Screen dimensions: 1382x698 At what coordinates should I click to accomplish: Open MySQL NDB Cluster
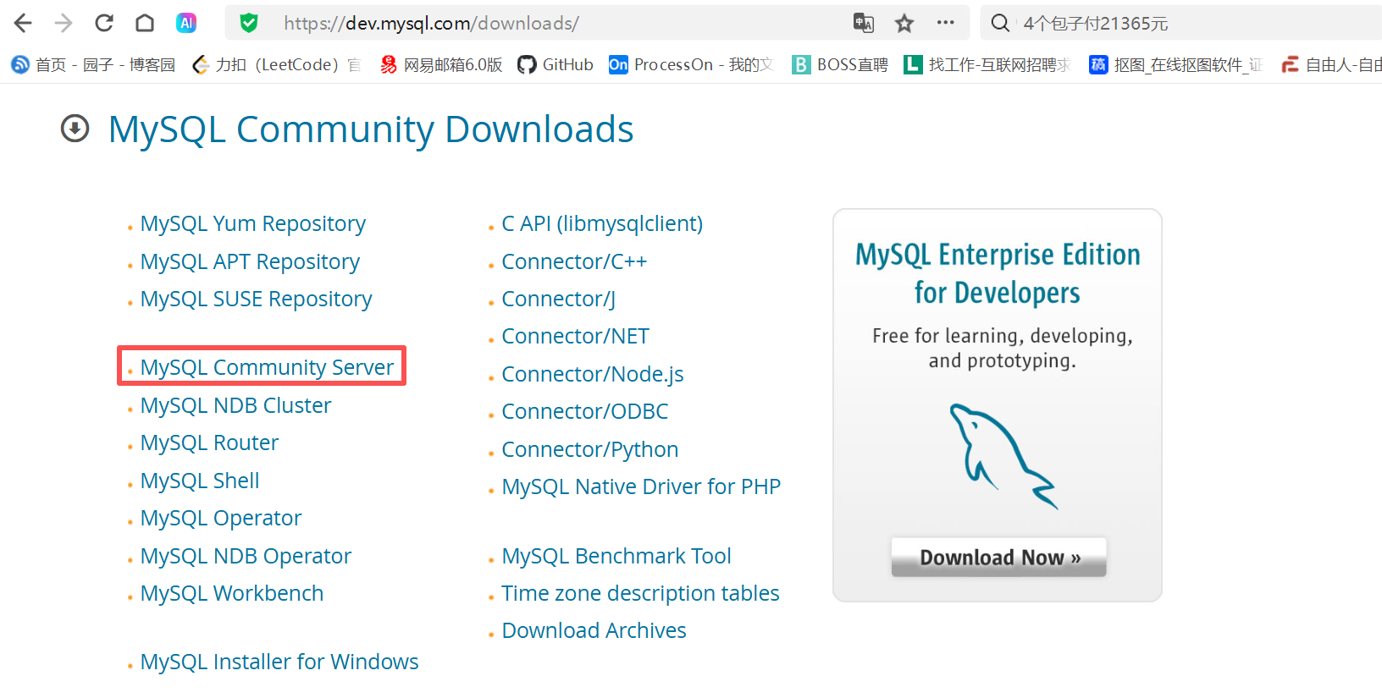coord(235,405)
